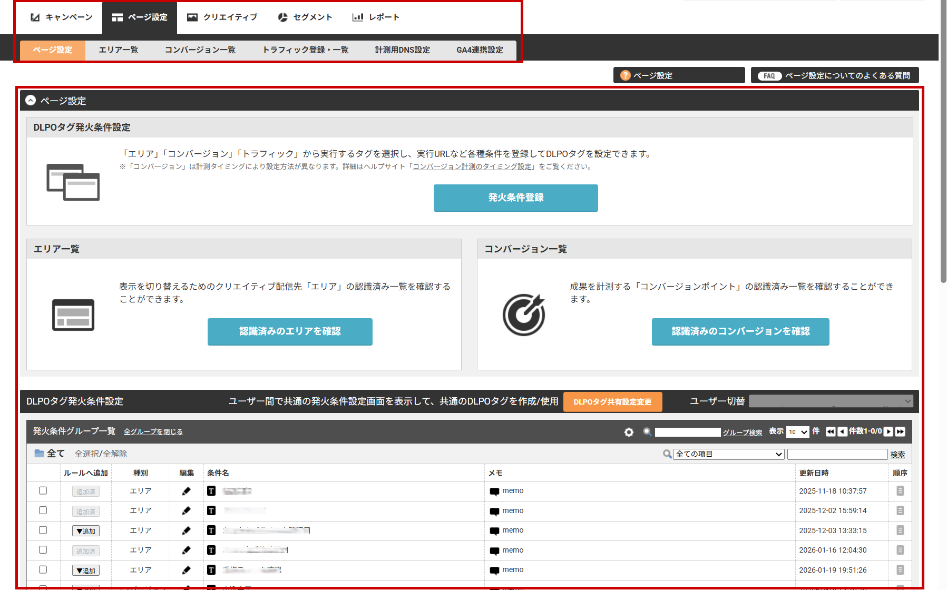This screenshot has height=590, width=947.
Task: Go to トラフィック登録・一覧 sub-menu
Action: click(x=306, y=50)
